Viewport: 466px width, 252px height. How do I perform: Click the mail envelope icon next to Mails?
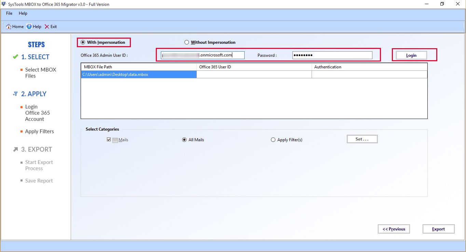click(x=115, y=140)
